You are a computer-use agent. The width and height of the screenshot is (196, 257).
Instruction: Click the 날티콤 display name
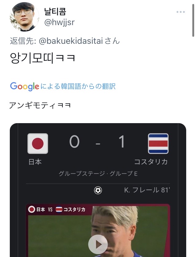tap(55, 11)
